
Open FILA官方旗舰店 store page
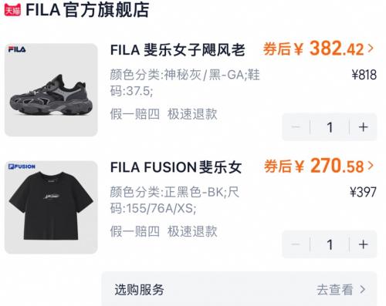tap(87, 10)
